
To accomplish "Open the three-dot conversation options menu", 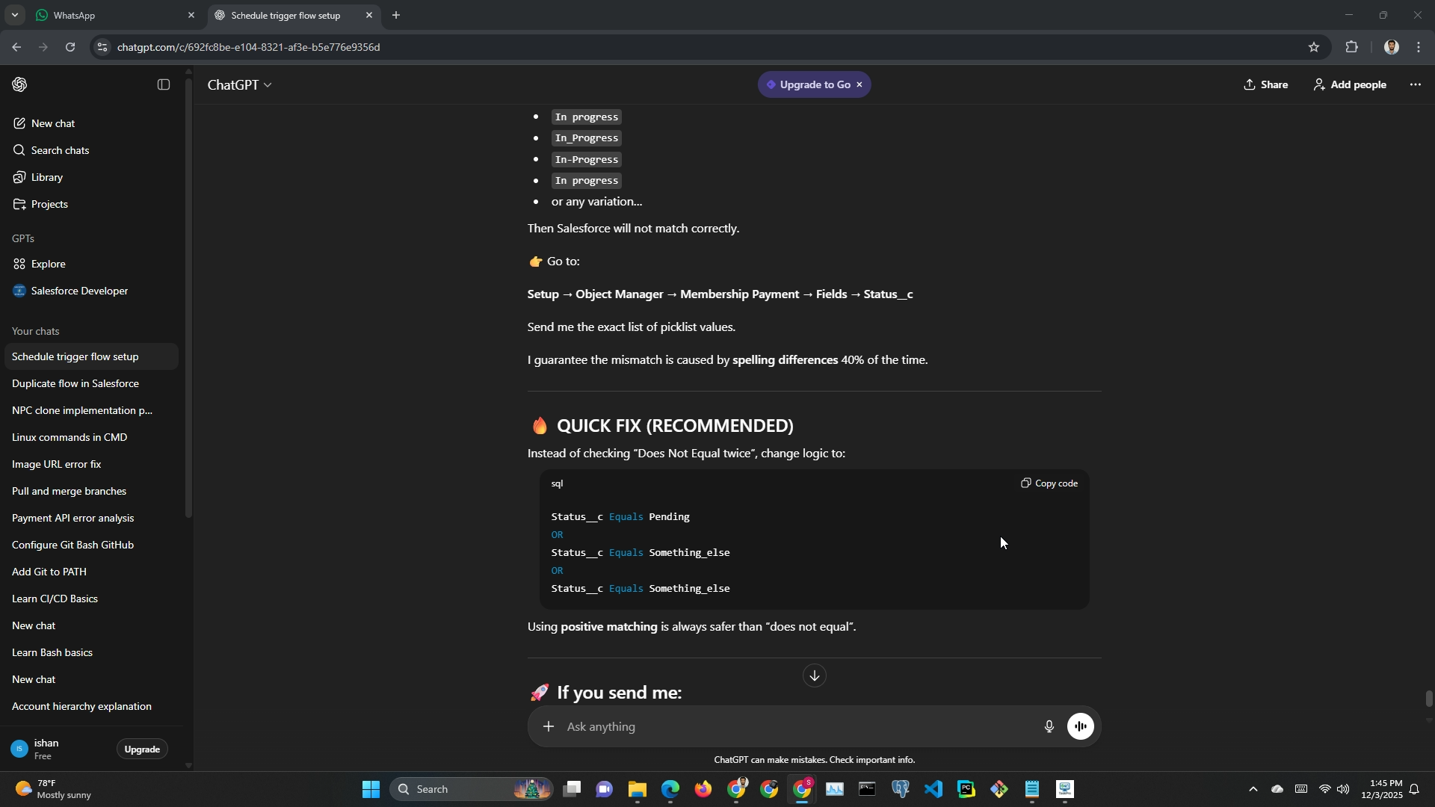I will (1415, 85).
